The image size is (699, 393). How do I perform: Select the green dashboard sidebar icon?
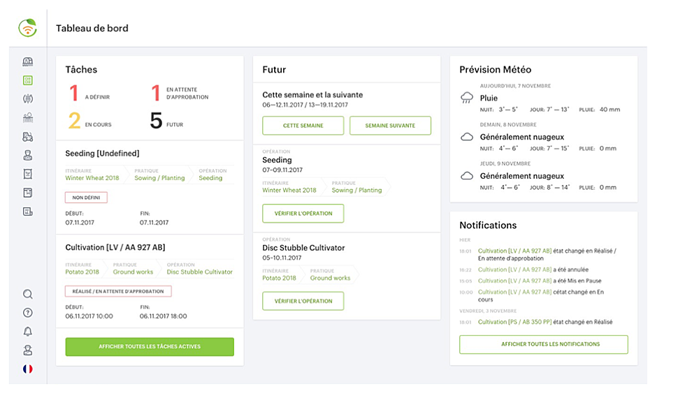[x=28, y=80]
